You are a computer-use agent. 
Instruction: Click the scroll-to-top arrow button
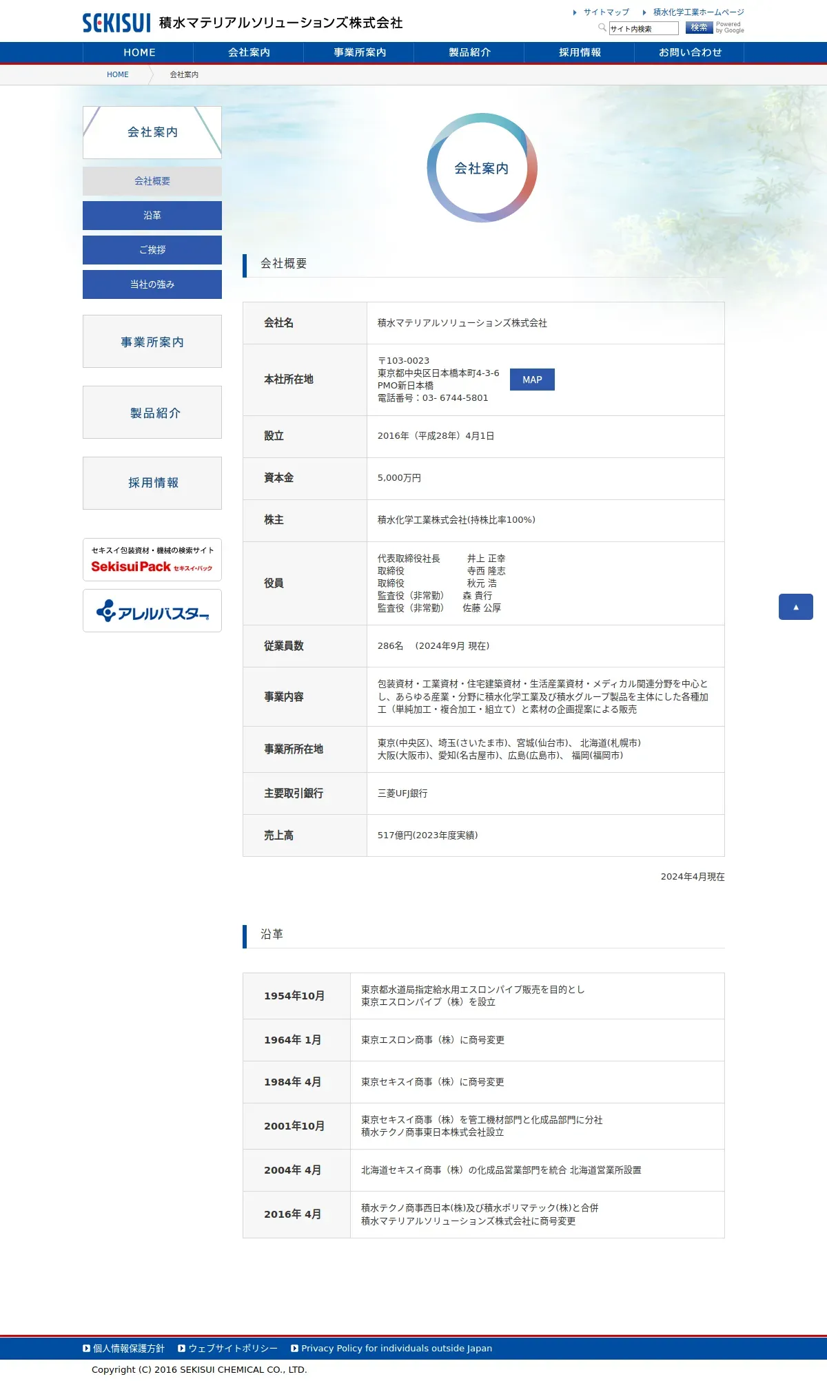[796, 607]
